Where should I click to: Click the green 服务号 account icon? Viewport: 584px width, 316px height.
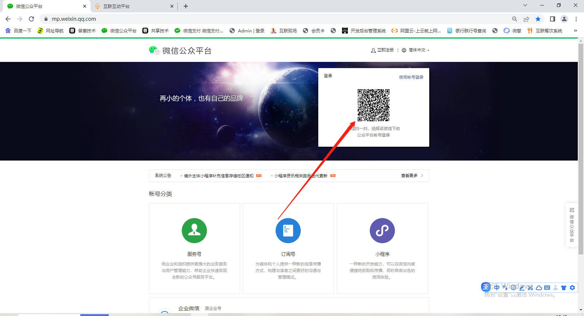coord(194,230)
